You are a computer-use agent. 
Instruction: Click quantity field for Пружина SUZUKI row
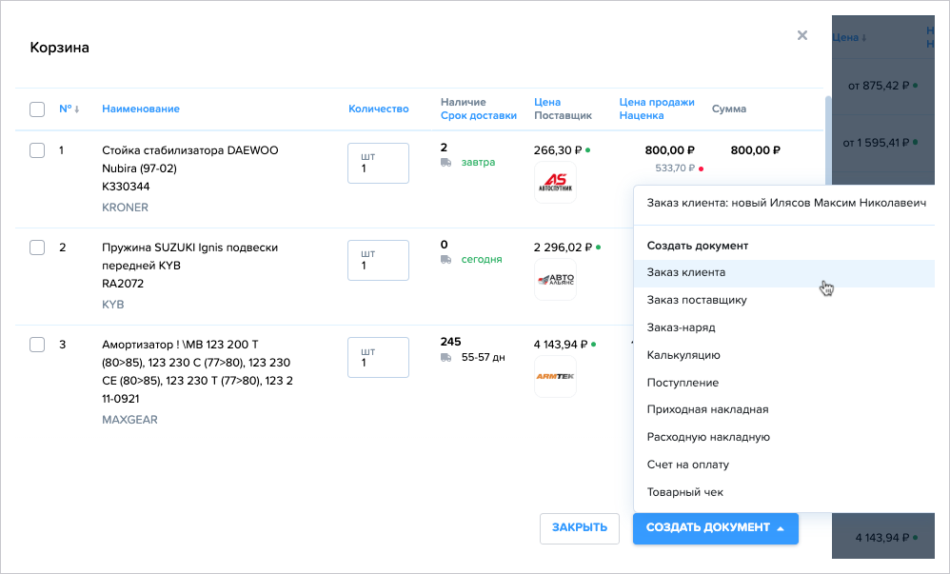[378, 260]
